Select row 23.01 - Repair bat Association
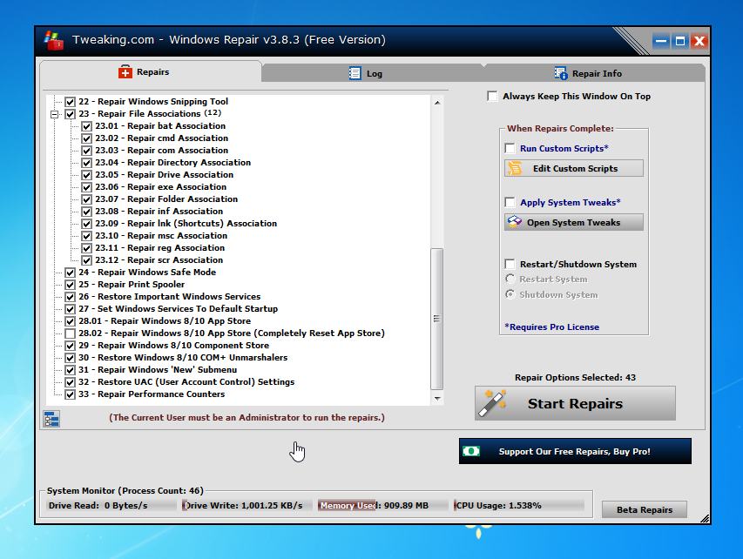Screen dimensions: 743x559 (160, 126)
